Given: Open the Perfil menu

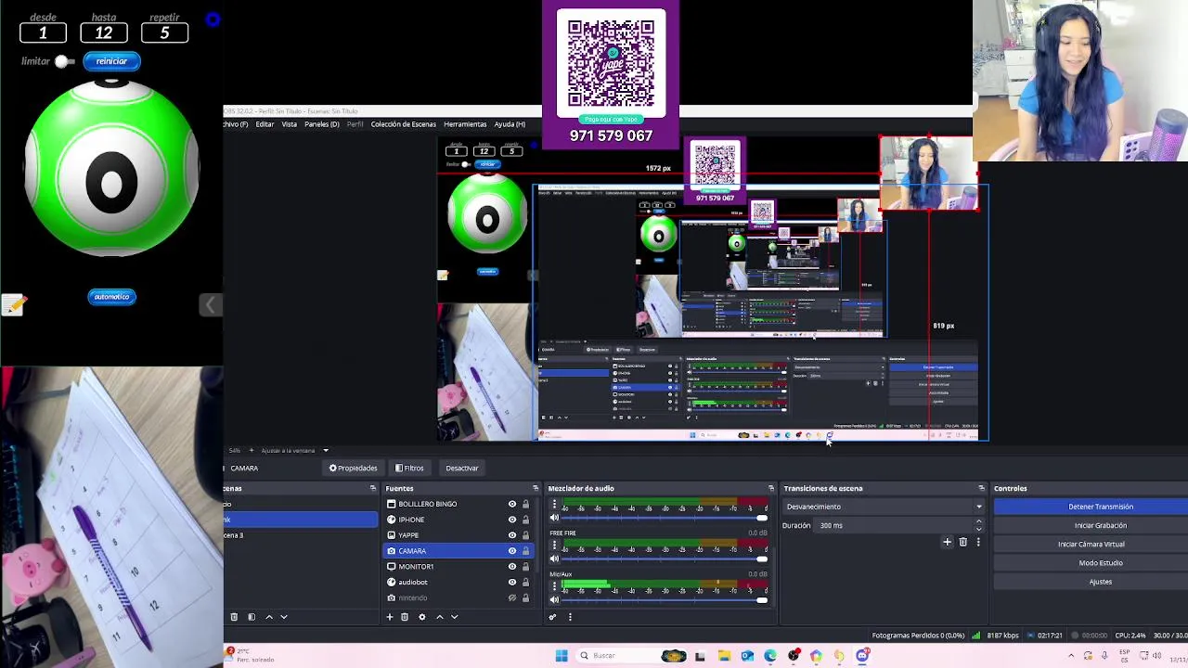Looking at the screenshot, I should (x=355, y=124).
